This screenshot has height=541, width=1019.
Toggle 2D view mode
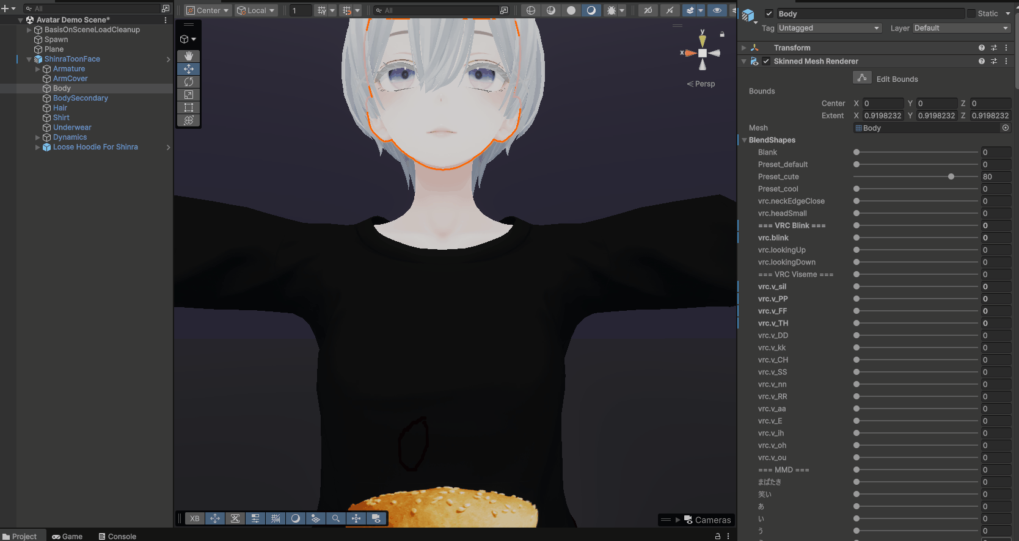pos(648,10)
